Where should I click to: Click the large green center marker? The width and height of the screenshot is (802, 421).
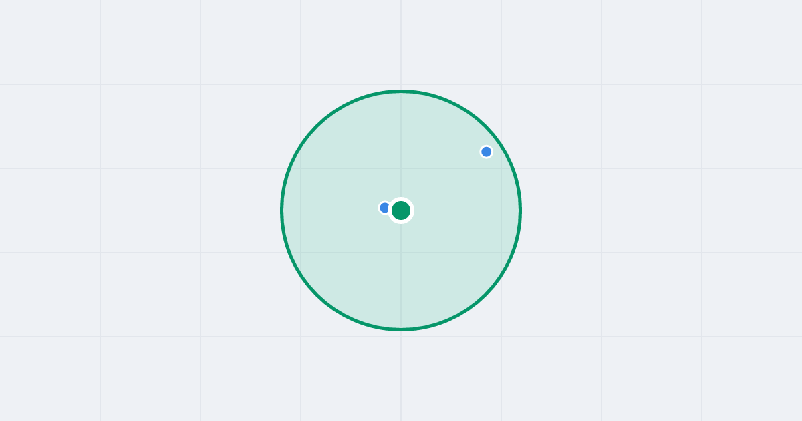tap(401, 210)
